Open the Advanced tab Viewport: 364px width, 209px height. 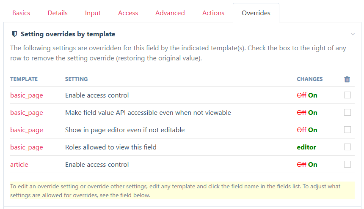pos(170,13)
